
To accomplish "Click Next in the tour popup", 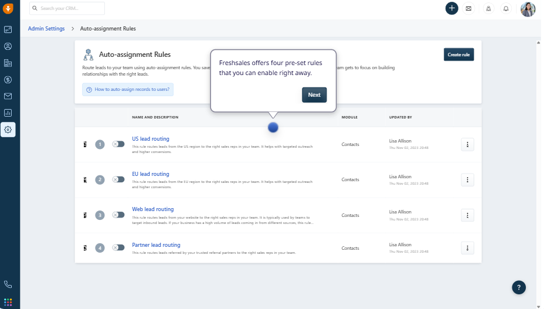I will 314,95.
